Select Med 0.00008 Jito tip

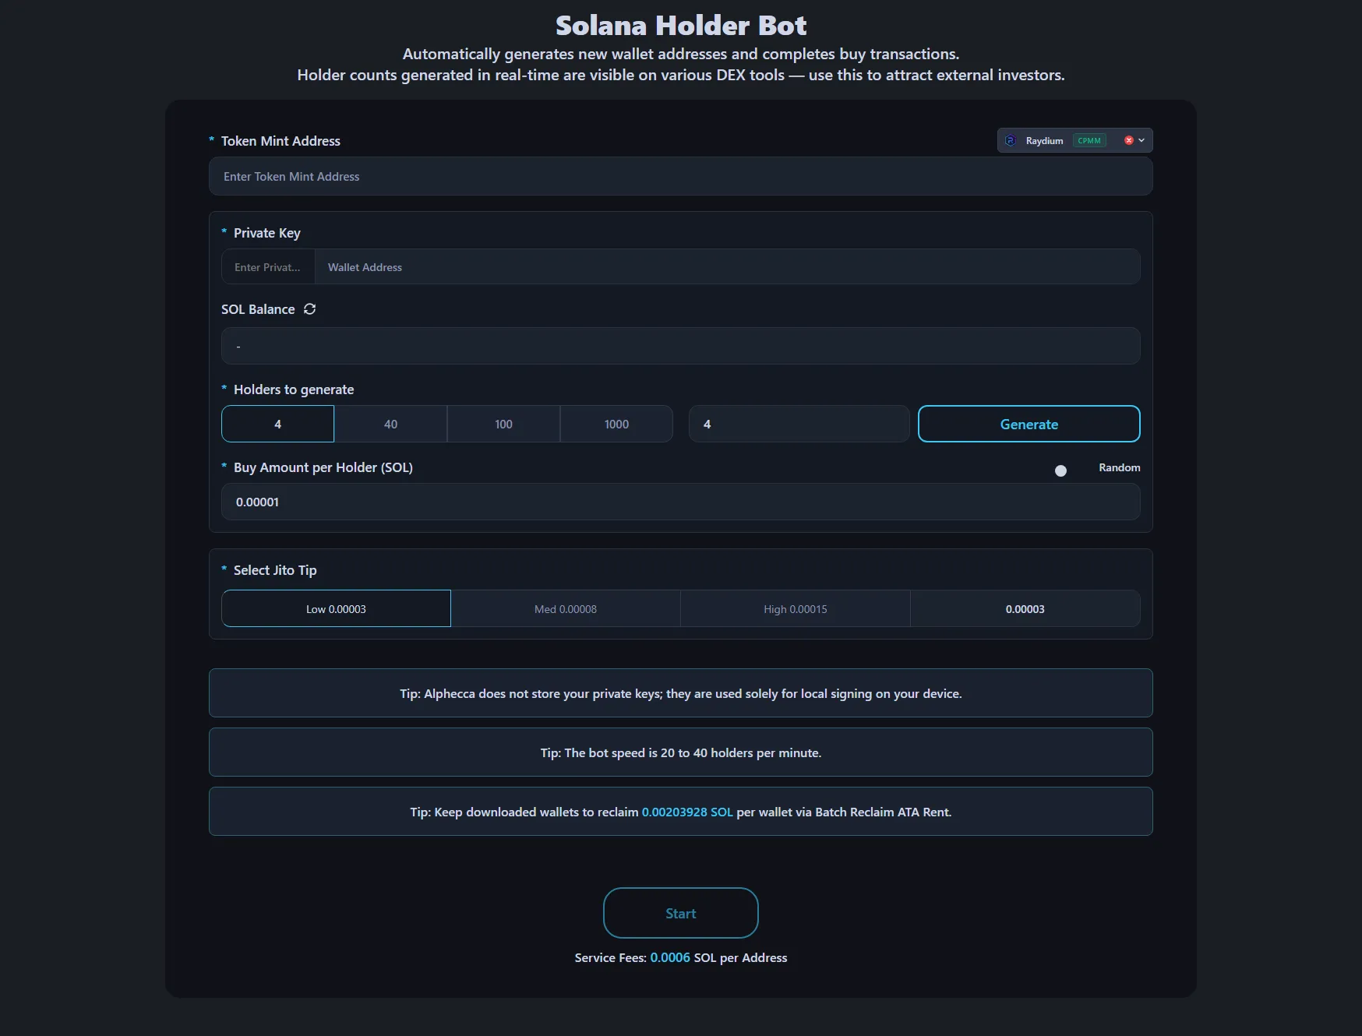pyautogui.click(x=566, y=609)
